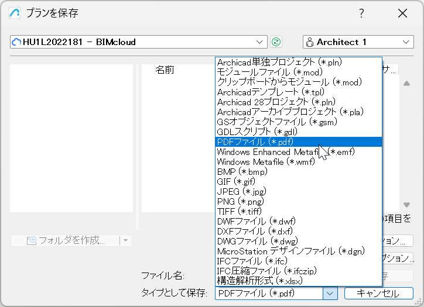Image resolution: width=424 pixels, height=307 pixels.
Task: Close the プランを保存 dialog
Action: [x=402, y=13]
